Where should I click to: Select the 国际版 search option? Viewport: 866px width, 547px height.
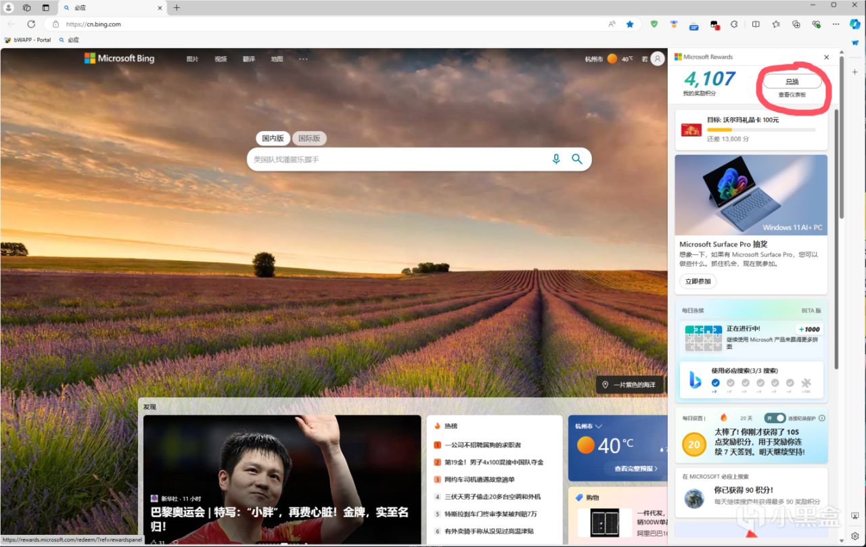(x=309, y=138)
